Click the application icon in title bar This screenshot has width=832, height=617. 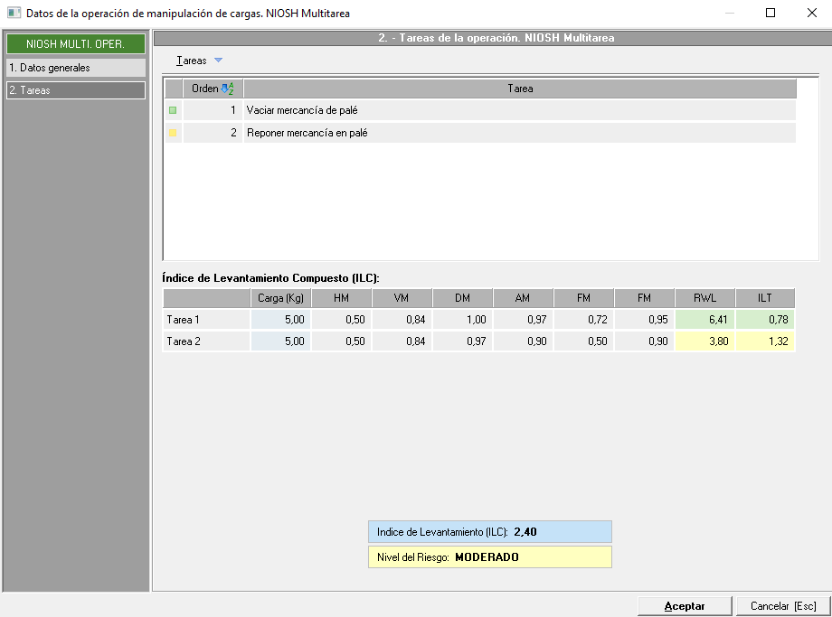pos(14,14)
